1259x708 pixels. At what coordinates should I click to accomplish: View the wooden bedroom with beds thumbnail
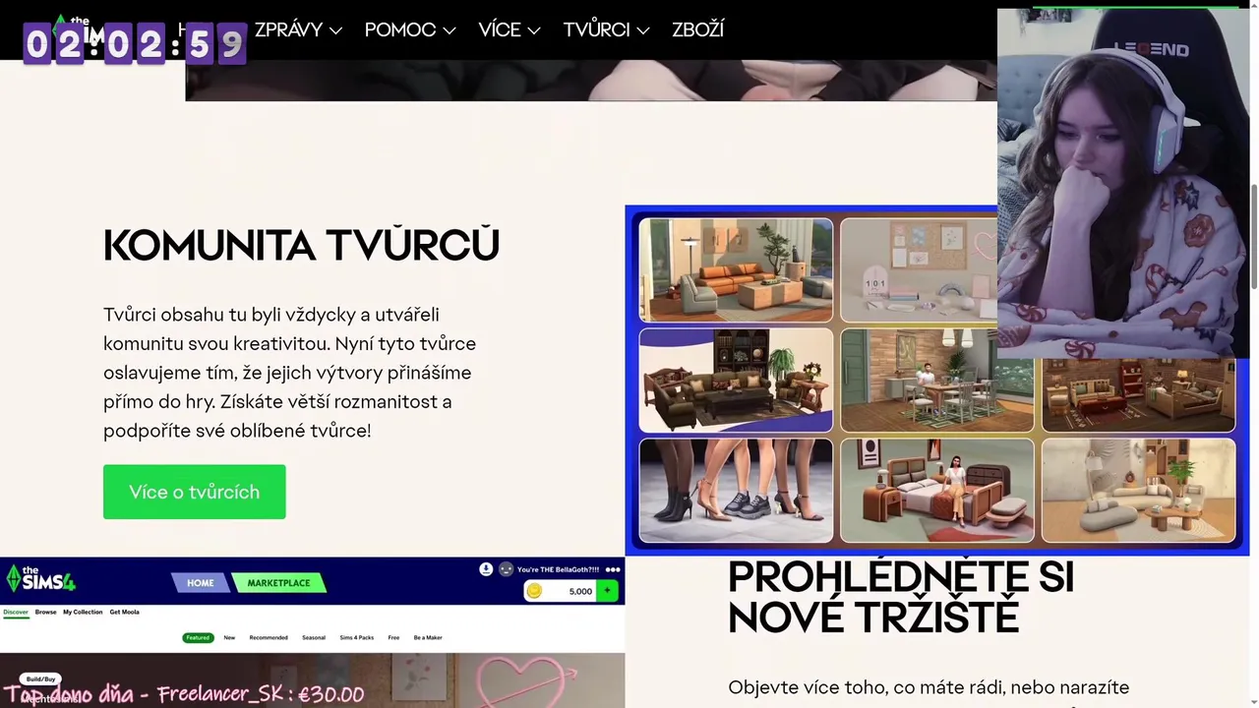[x=1138, y=395]
